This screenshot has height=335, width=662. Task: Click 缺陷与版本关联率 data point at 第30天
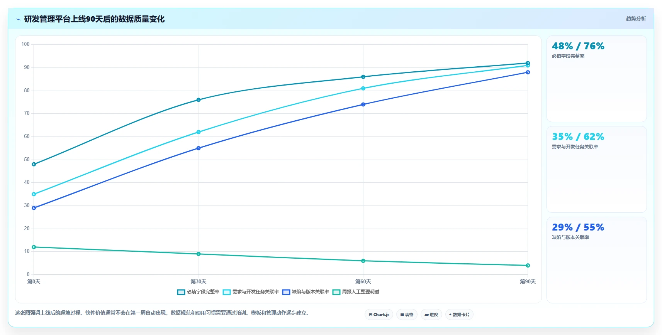pos(199,148)
